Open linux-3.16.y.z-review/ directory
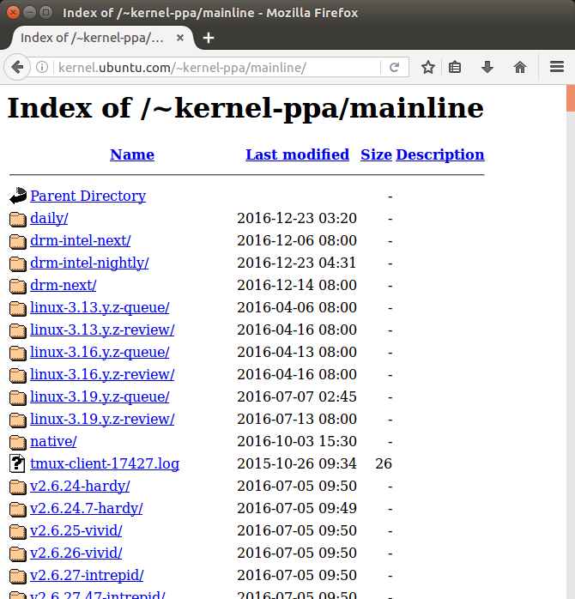Viewport: 575px width, 599px height. pyautogui.click(x=102, y=375)
